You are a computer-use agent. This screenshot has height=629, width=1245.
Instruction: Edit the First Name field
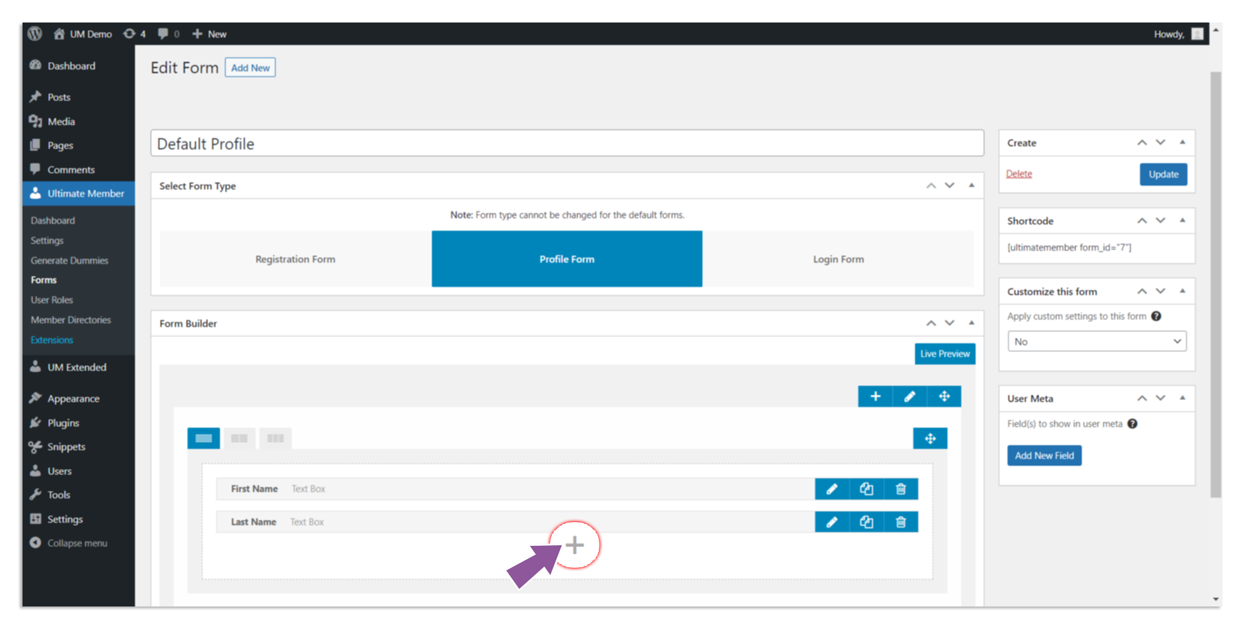(x=832, y=489)
